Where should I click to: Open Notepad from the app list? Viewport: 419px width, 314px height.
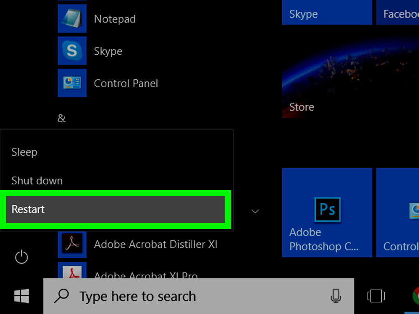115,19
